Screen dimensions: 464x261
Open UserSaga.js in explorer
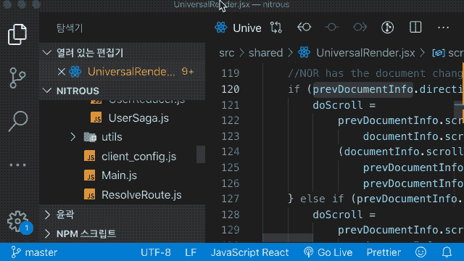pyautogui.click(x=138, y=118)
